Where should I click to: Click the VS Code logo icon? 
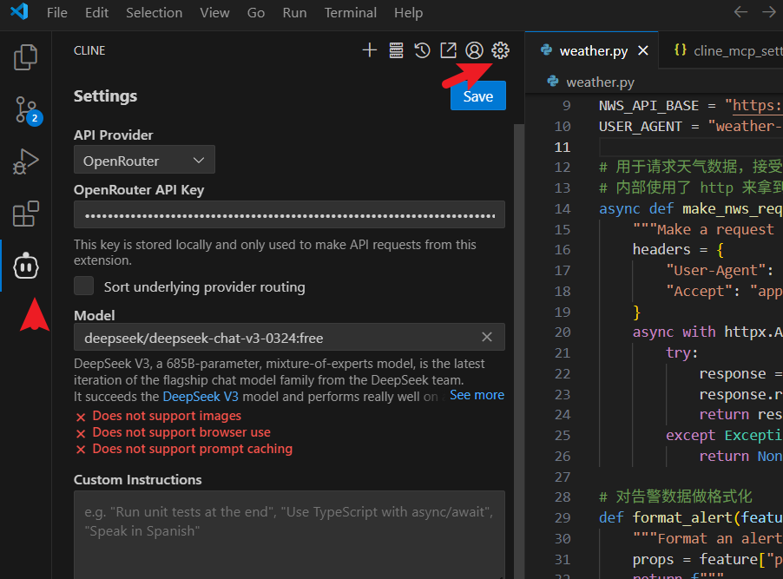tap(19, 11)
